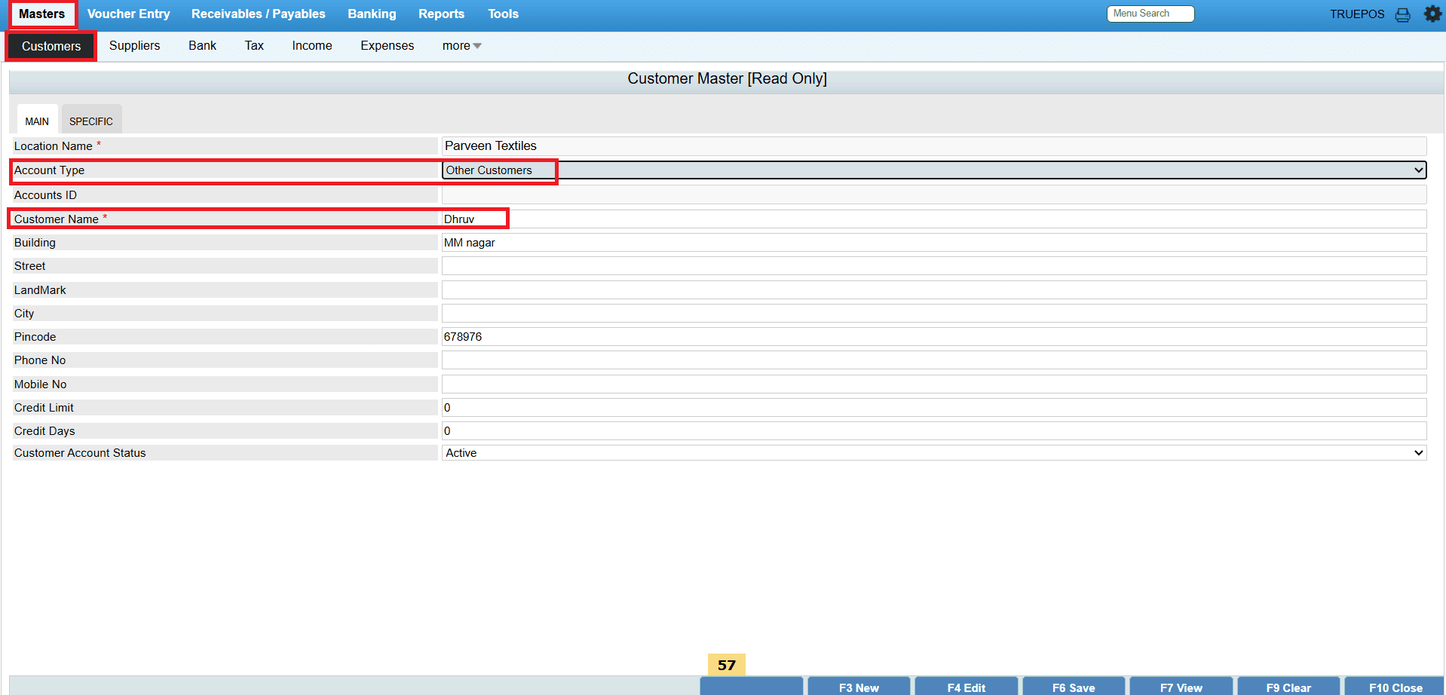Click the Mobile No field

click(934, 384)
